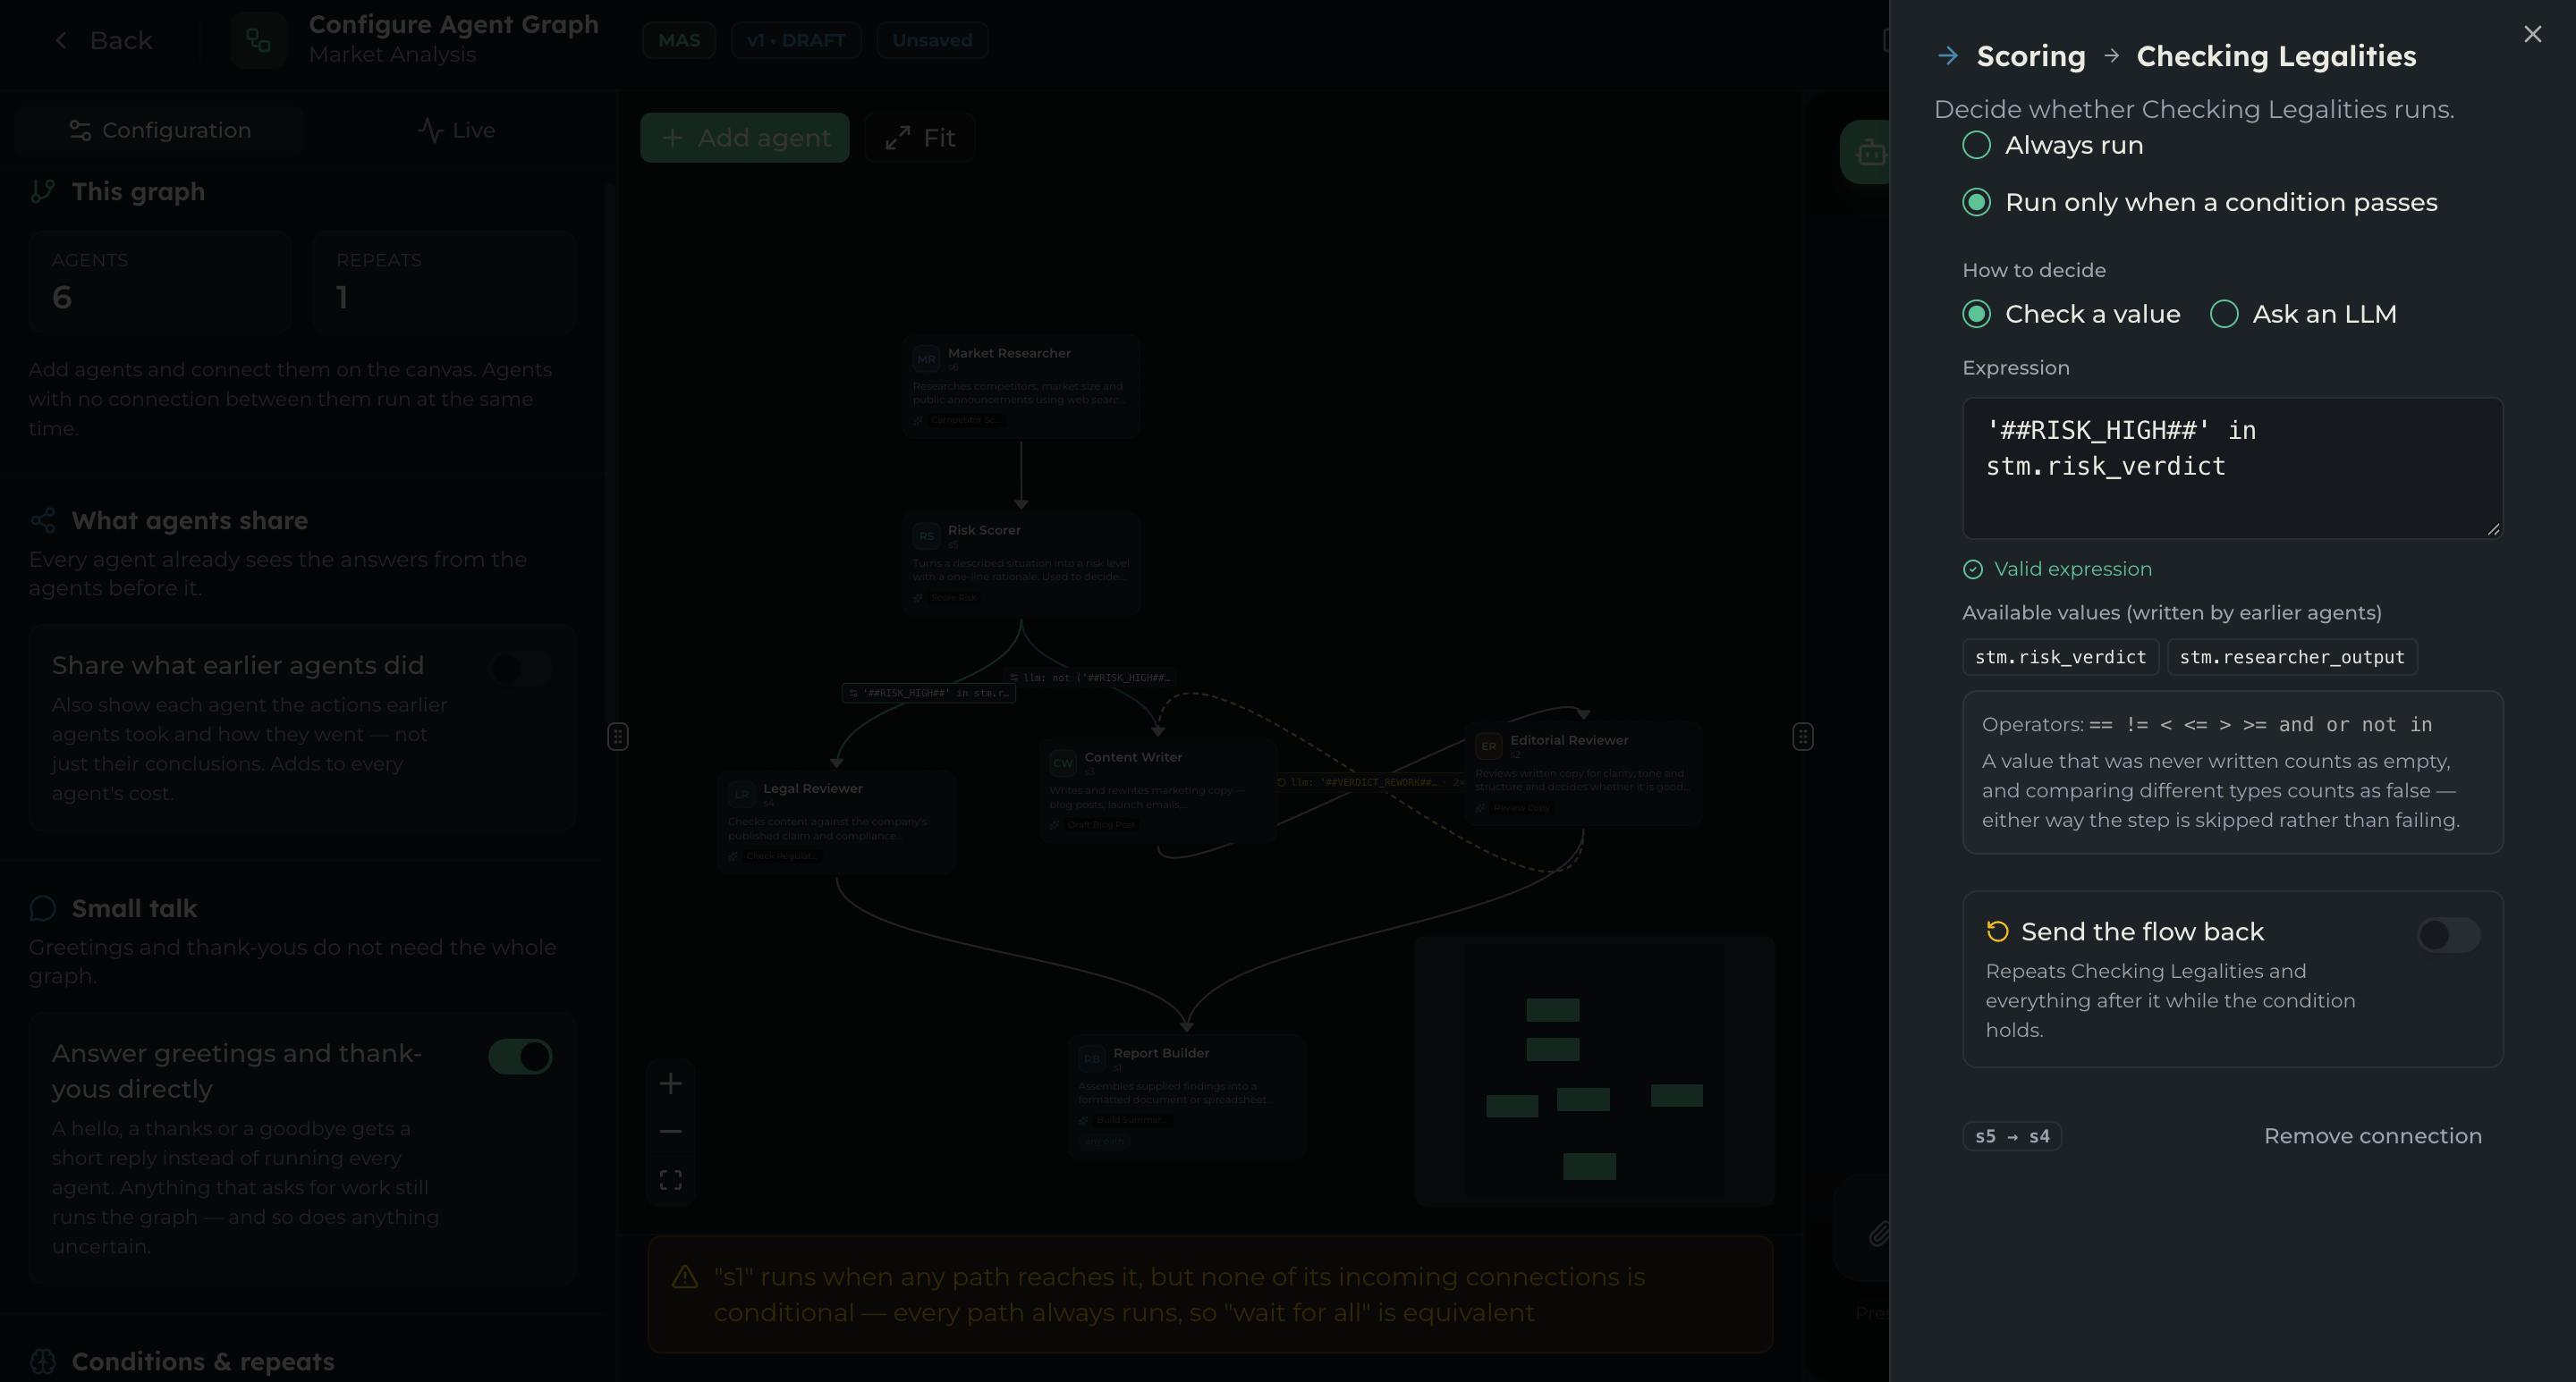Click Remove connection
This screenshot has height=1382, width=2576.
point(2372,1135)
